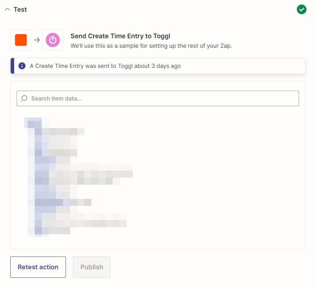Click the dark blue banner accent bar

click(x=12, y=66)
